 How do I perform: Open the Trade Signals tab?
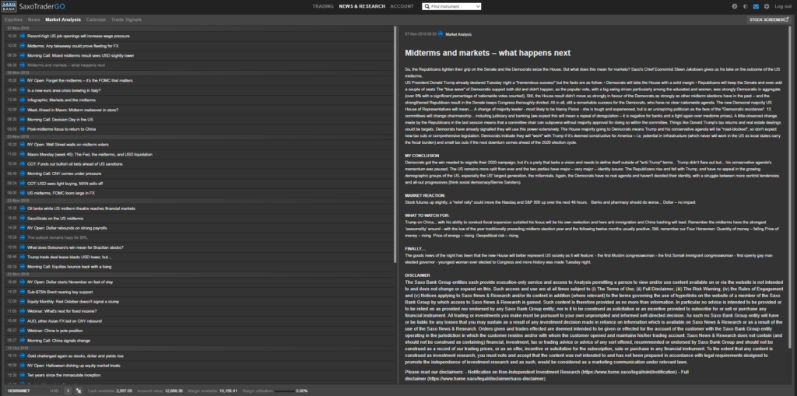[x=127, y=18]
